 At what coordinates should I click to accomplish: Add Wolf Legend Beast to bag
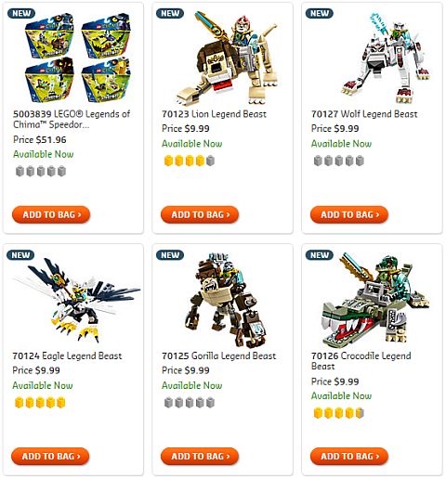(x=349, y=214)
